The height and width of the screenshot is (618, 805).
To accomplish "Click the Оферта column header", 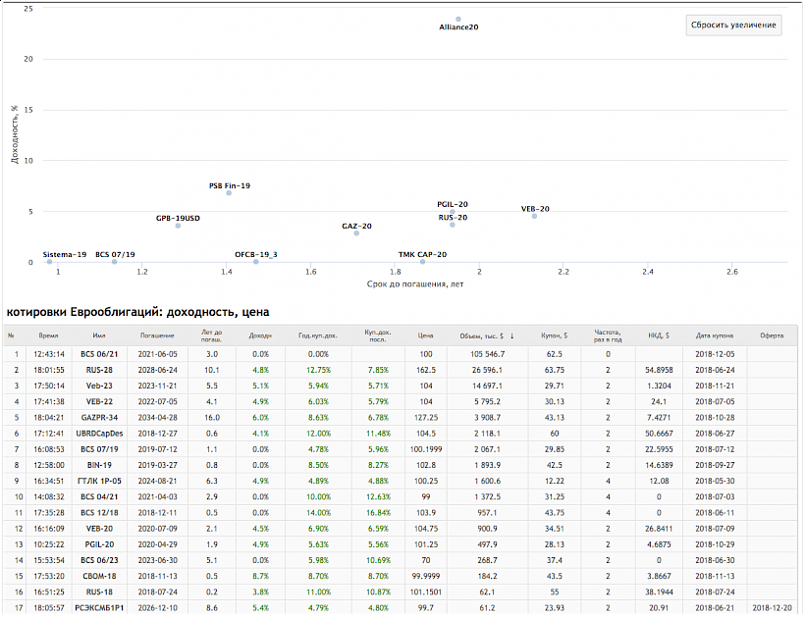I will tap(773, 335).
